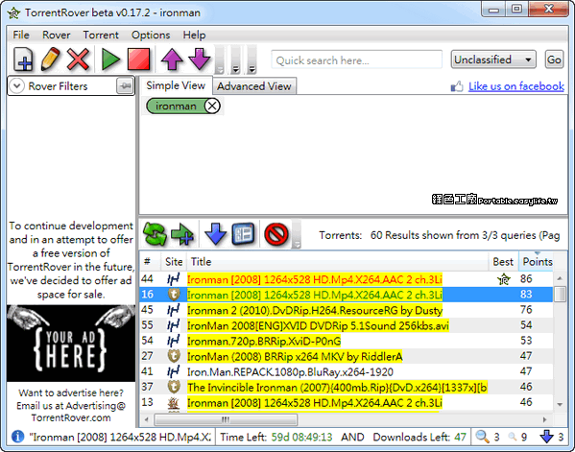Click the purple up arrow icon
The width and height of the screenshot is (575, 452).
172,59
